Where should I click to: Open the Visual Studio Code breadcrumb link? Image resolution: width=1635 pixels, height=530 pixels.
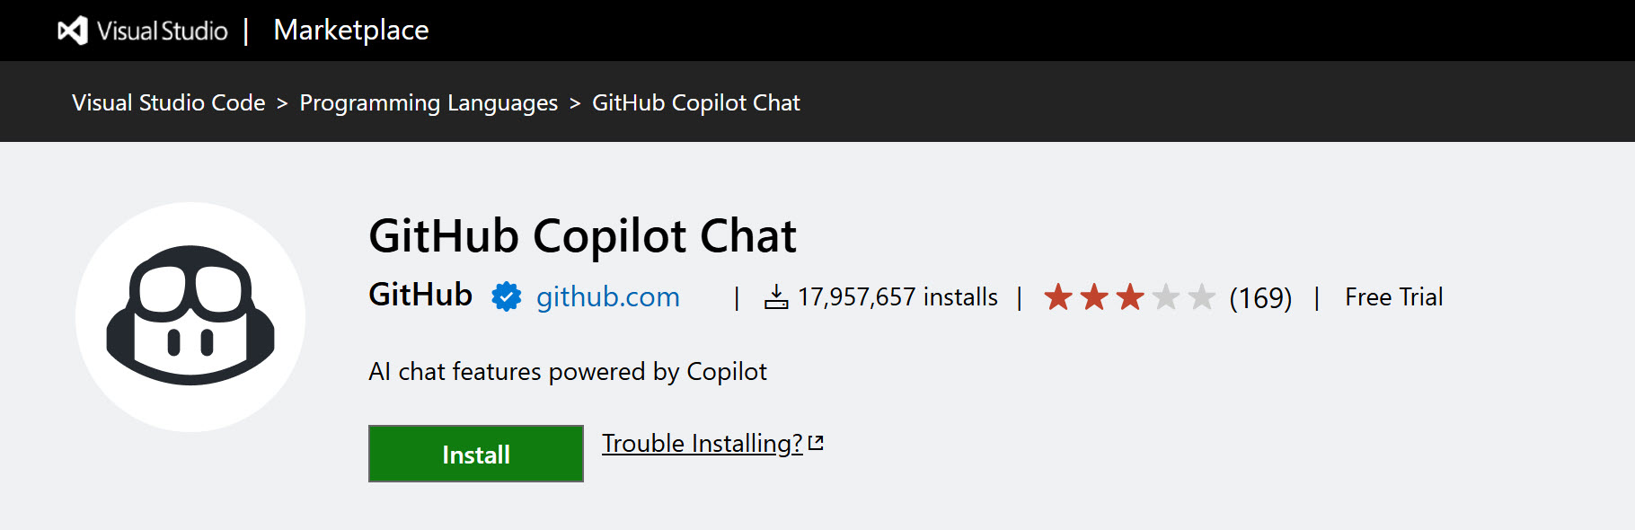click(x=167, y=102)
